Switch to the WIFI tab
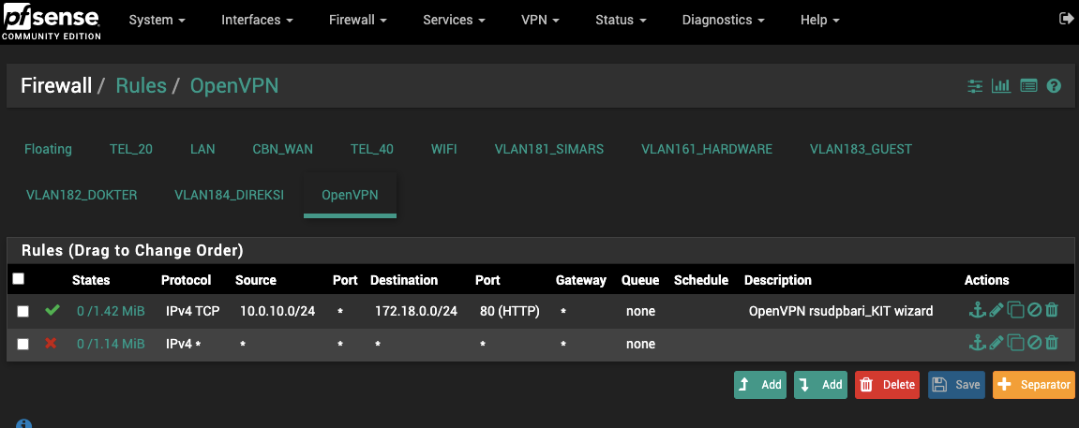Screen dimensions: 1079x428 pyautogui.click(x=443, y=149)
